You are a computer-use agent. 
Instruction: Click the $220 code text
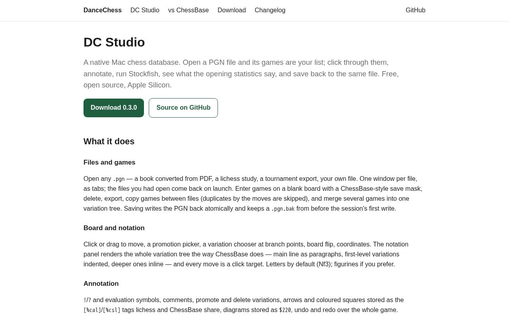pos(285,310)
